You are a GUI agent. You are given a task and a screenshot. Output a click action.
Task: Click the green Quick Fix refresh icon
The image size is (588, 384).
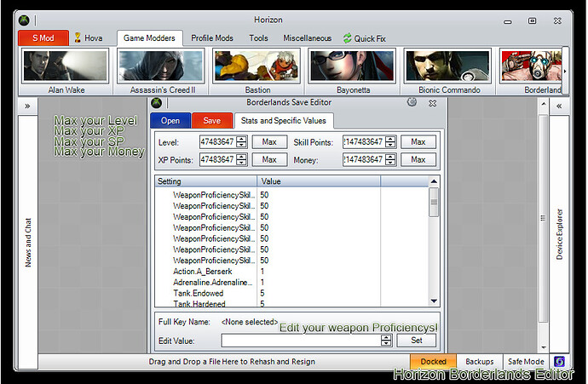347,38
